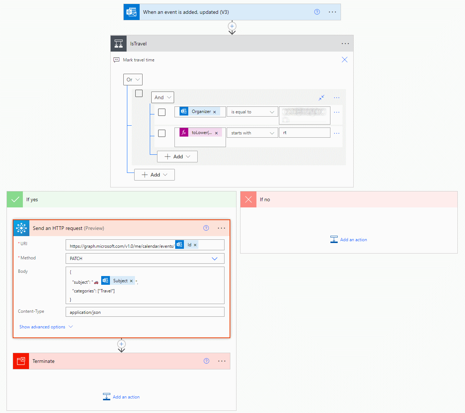Image resolution: width=465 pixels, height=413 pixels.
Task: Add an action in If no
Action: [349, 240]
